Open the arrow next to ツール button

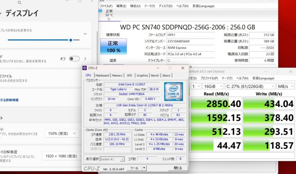144,168
